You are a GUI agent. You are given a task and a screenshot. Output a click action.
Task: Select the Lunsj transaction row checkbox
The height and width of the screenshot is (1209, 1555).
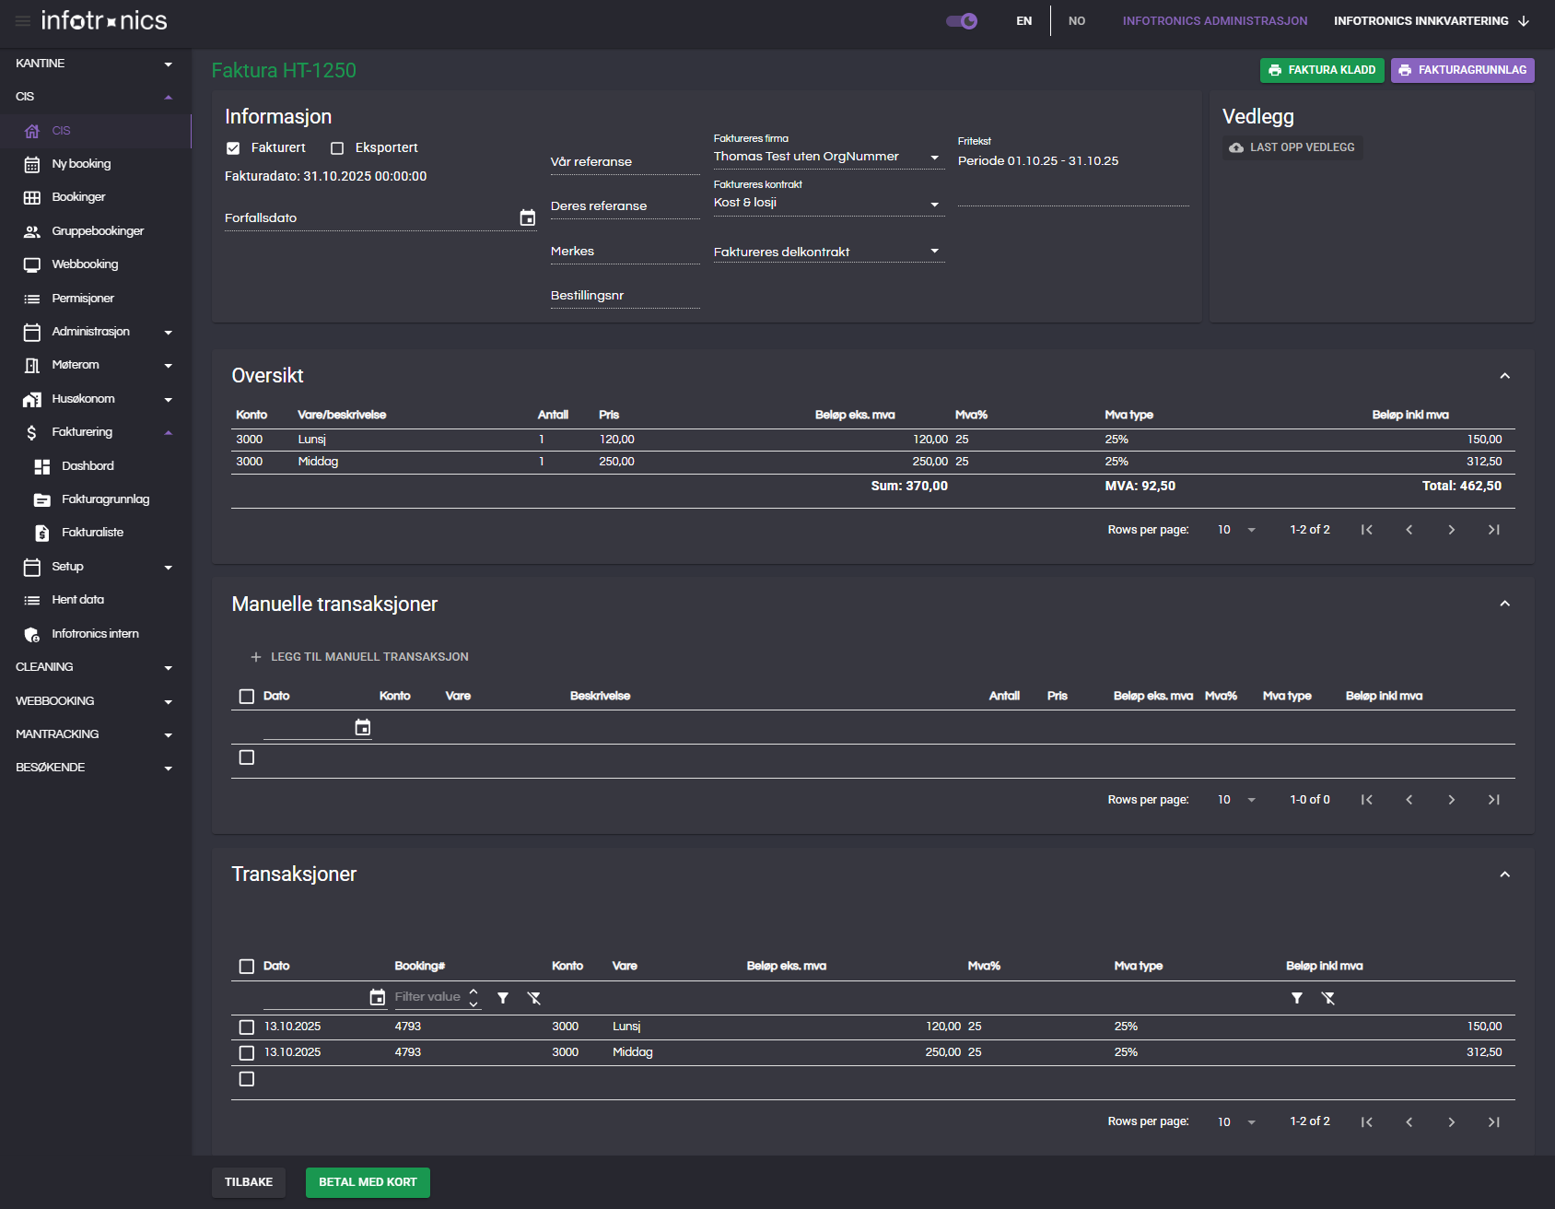point(247,1027)
